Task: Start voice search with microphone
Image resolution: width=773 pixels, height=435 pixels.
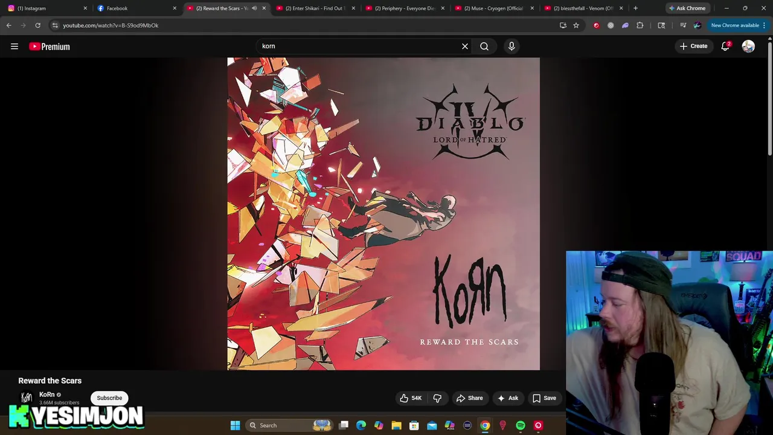Action: pos(512,47)
